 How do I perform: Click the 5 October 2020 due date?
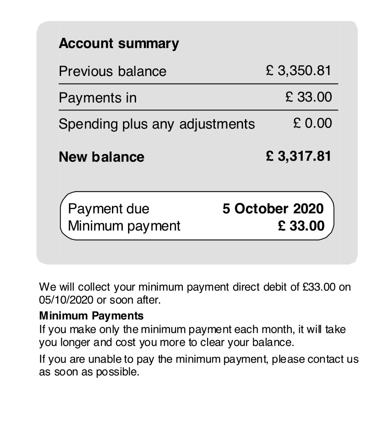273,208
